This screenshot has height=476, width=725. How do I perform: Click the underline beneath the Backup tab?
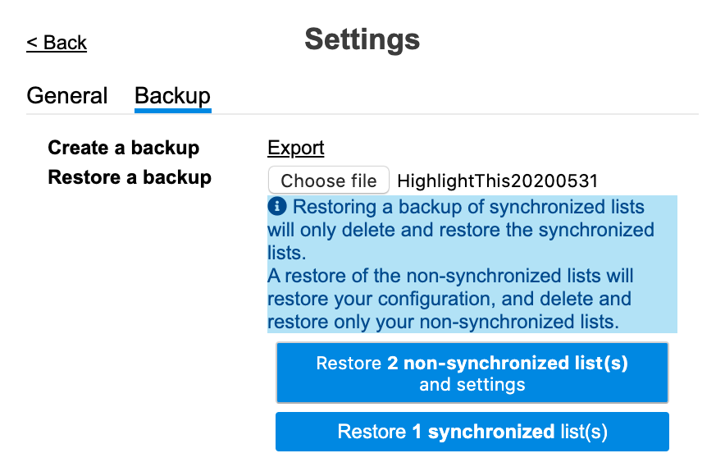tap(172, 110)
